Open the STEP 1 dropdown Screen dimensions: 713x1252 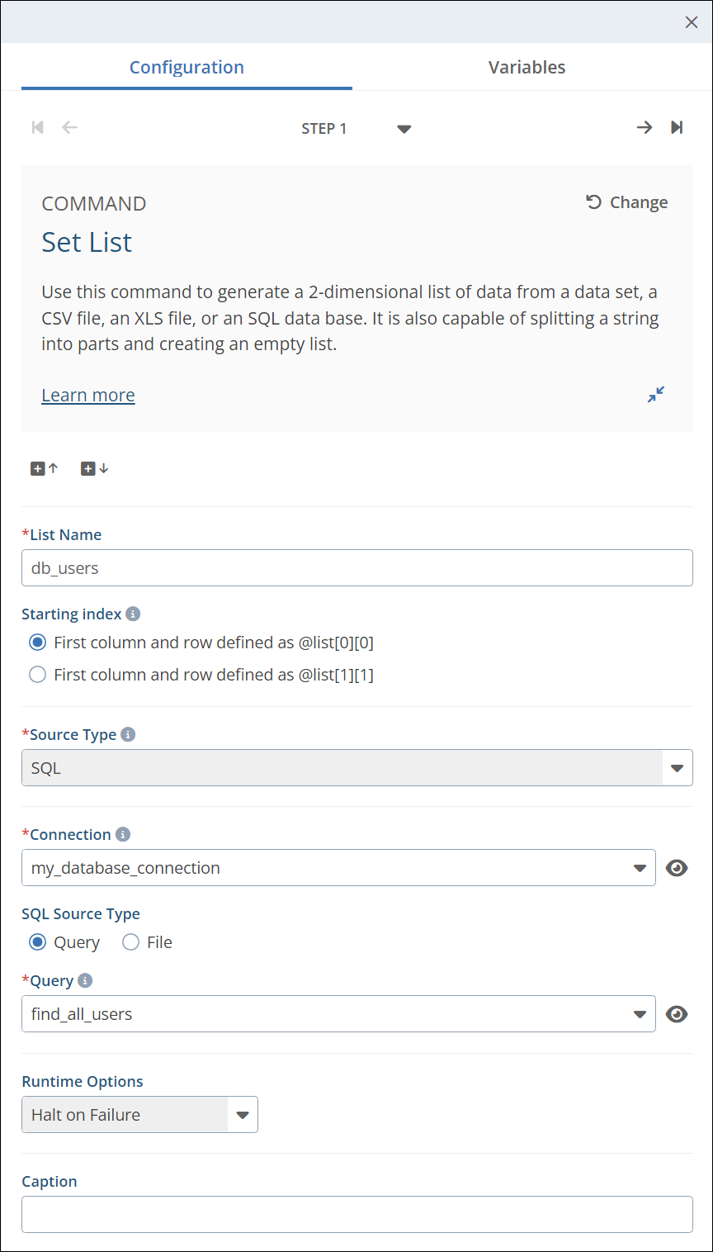404,129
